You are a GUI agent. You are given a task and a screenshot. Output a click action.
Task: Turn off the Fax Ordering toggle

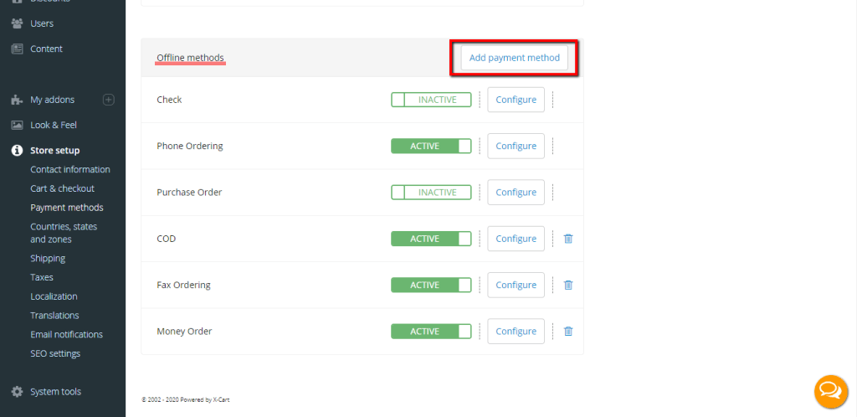431,286
